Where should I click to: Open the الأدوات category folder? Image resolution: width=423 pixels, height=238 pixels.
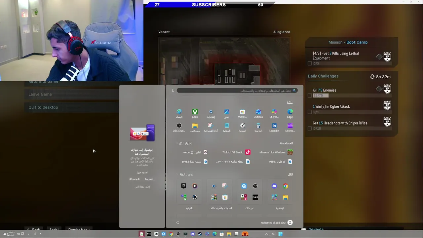pyautogui.click(x=219, y=195)
